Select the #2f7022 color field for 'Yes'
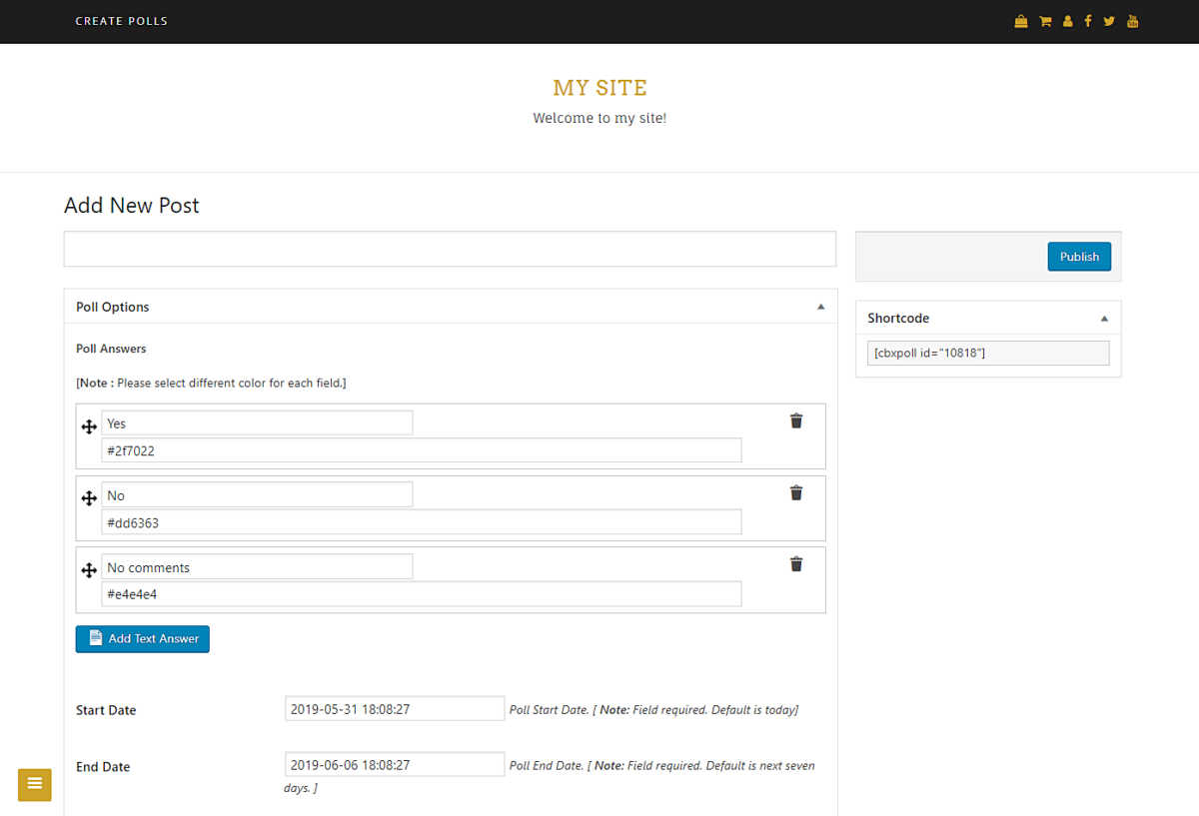The height and width of the screenshot is (816, 1199). pyautogui.click(x=422, y=450)
